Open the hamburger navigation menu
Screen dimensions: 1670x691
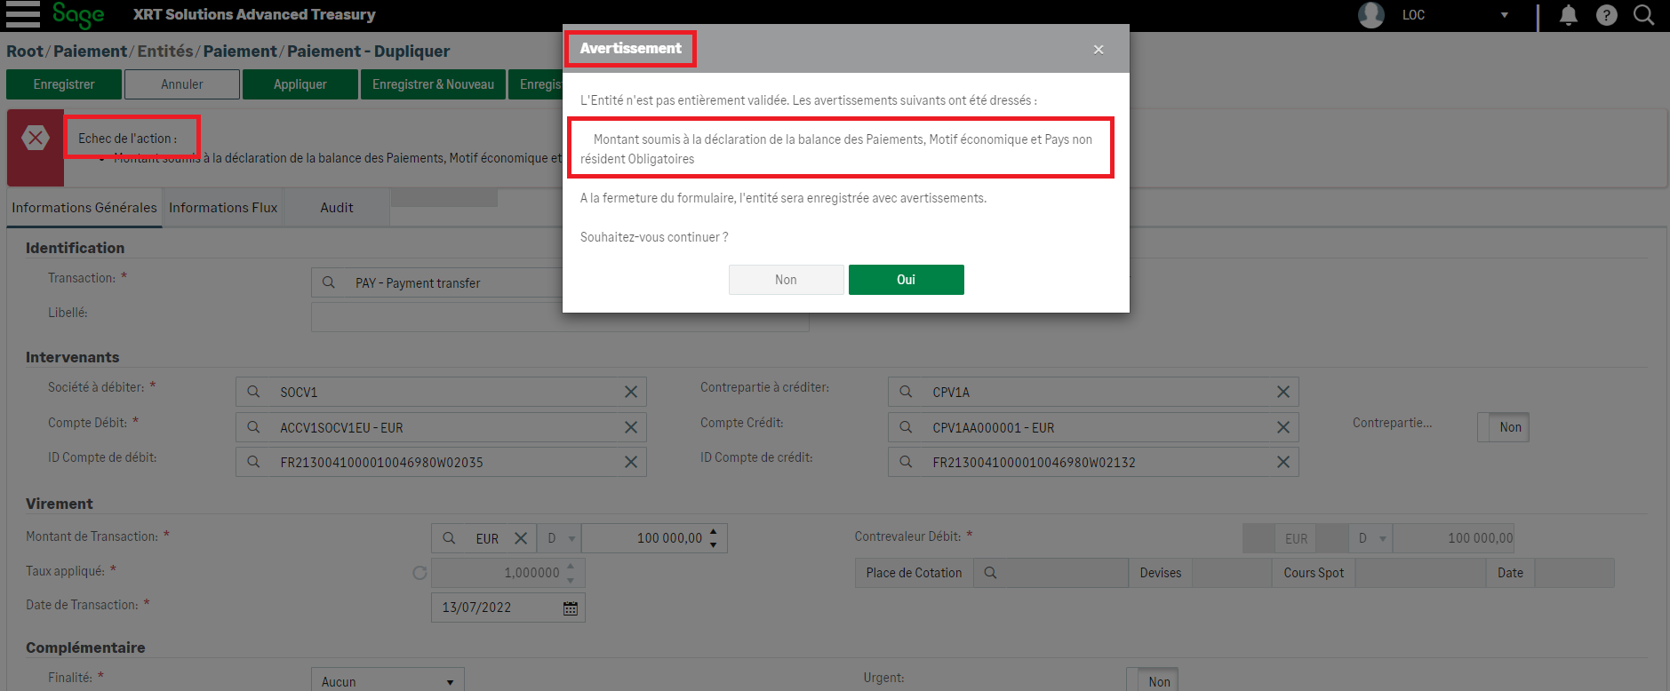(22, 14)
